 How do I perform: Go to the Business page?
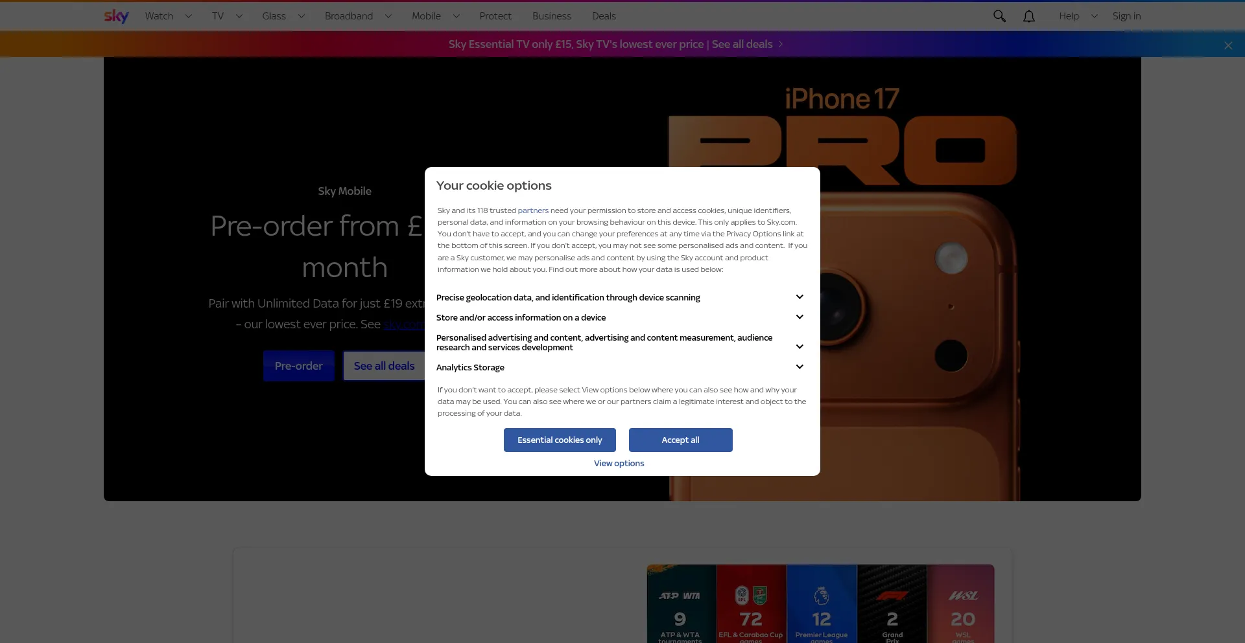pos(552,16)
